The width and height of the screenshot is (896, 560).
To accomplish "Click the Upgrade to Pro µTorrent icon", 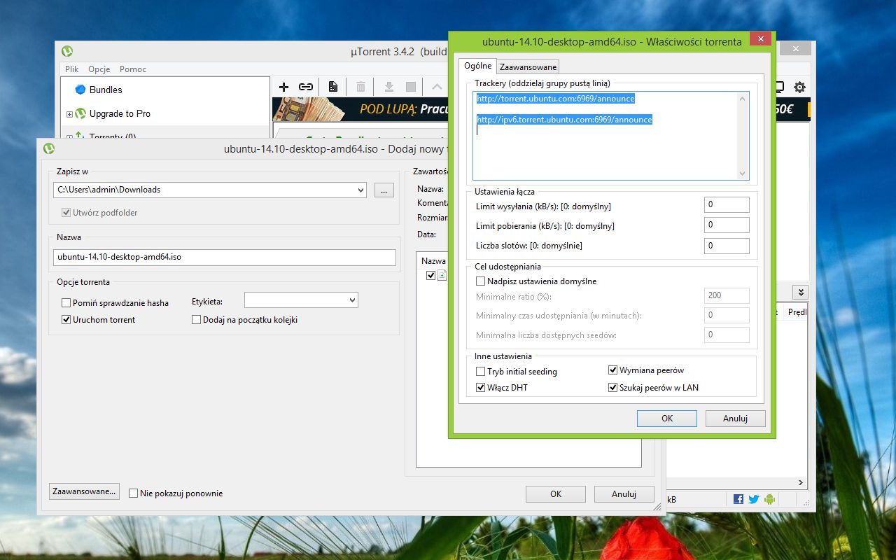I will tap(80, 113).
